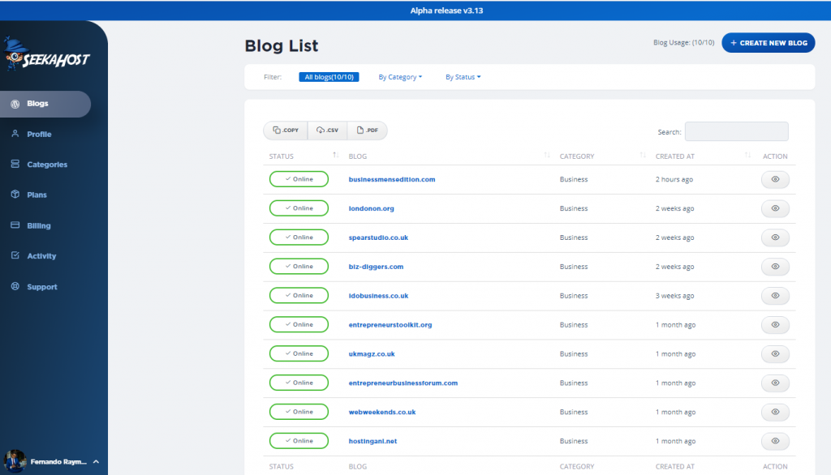Select the All blogs(10/10) filter
The width and height of the screenshot is (831, 475).
tap(329, 77)
